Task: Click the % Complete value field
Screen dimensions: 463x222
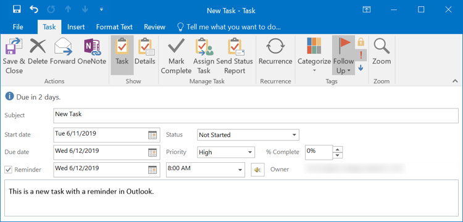Action: point(319,152)
